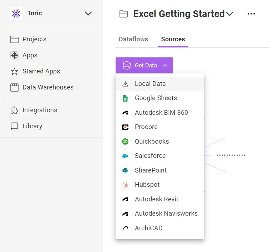Open Projects in the sidebar
269x252 pixels.
tap(34, 39)
